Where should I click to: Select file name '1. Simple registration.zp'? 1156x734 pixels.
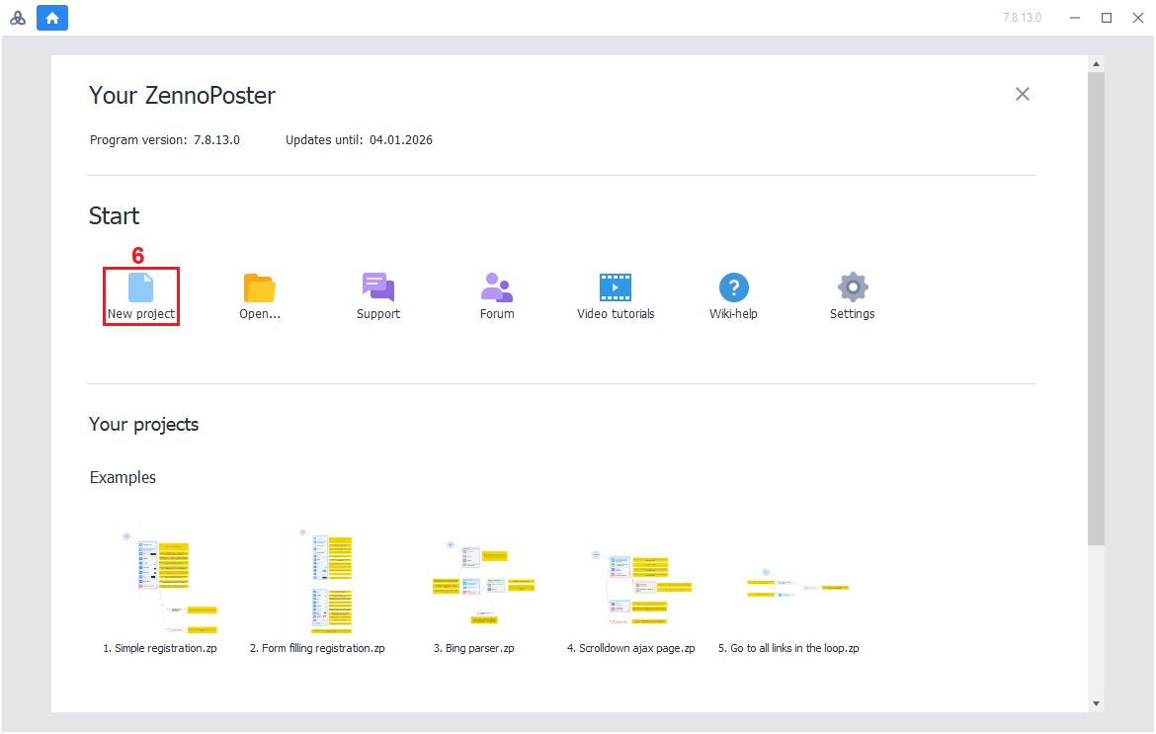pyautogui.click(x=160, y=648)
